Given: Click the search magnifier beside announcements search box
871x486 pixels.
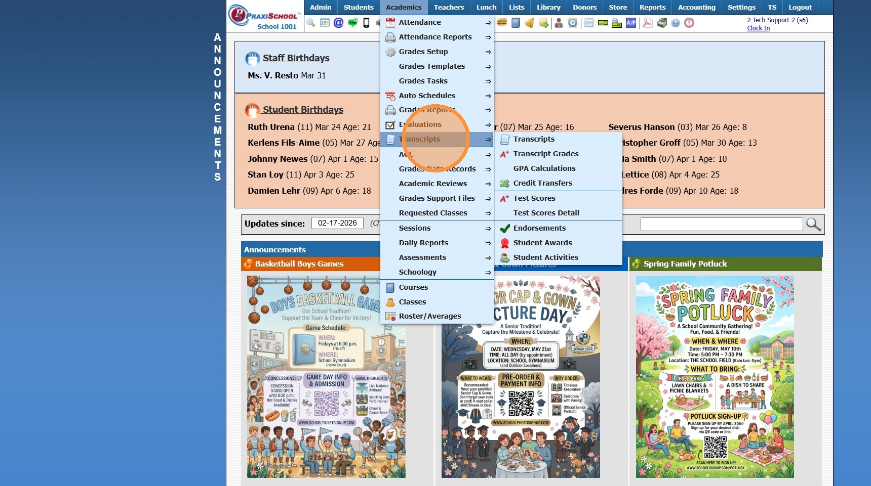Looking at the screenshot, I should 813,224.
